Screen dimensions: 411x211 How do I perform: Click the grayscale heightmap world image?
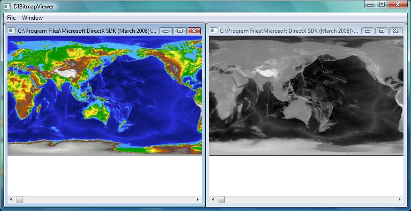306,96
